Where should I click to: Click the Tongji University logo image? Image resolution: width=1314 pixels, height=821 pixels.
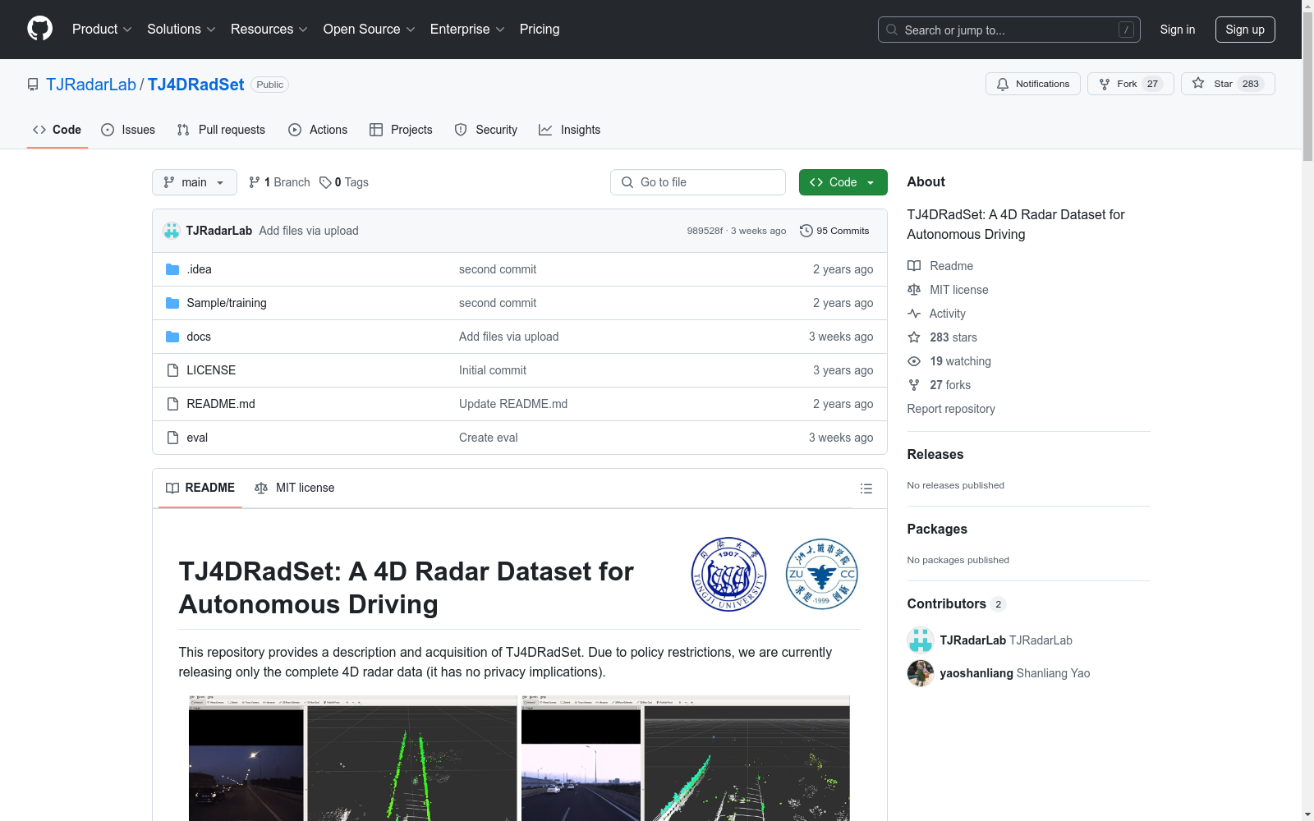click(728, 575)
